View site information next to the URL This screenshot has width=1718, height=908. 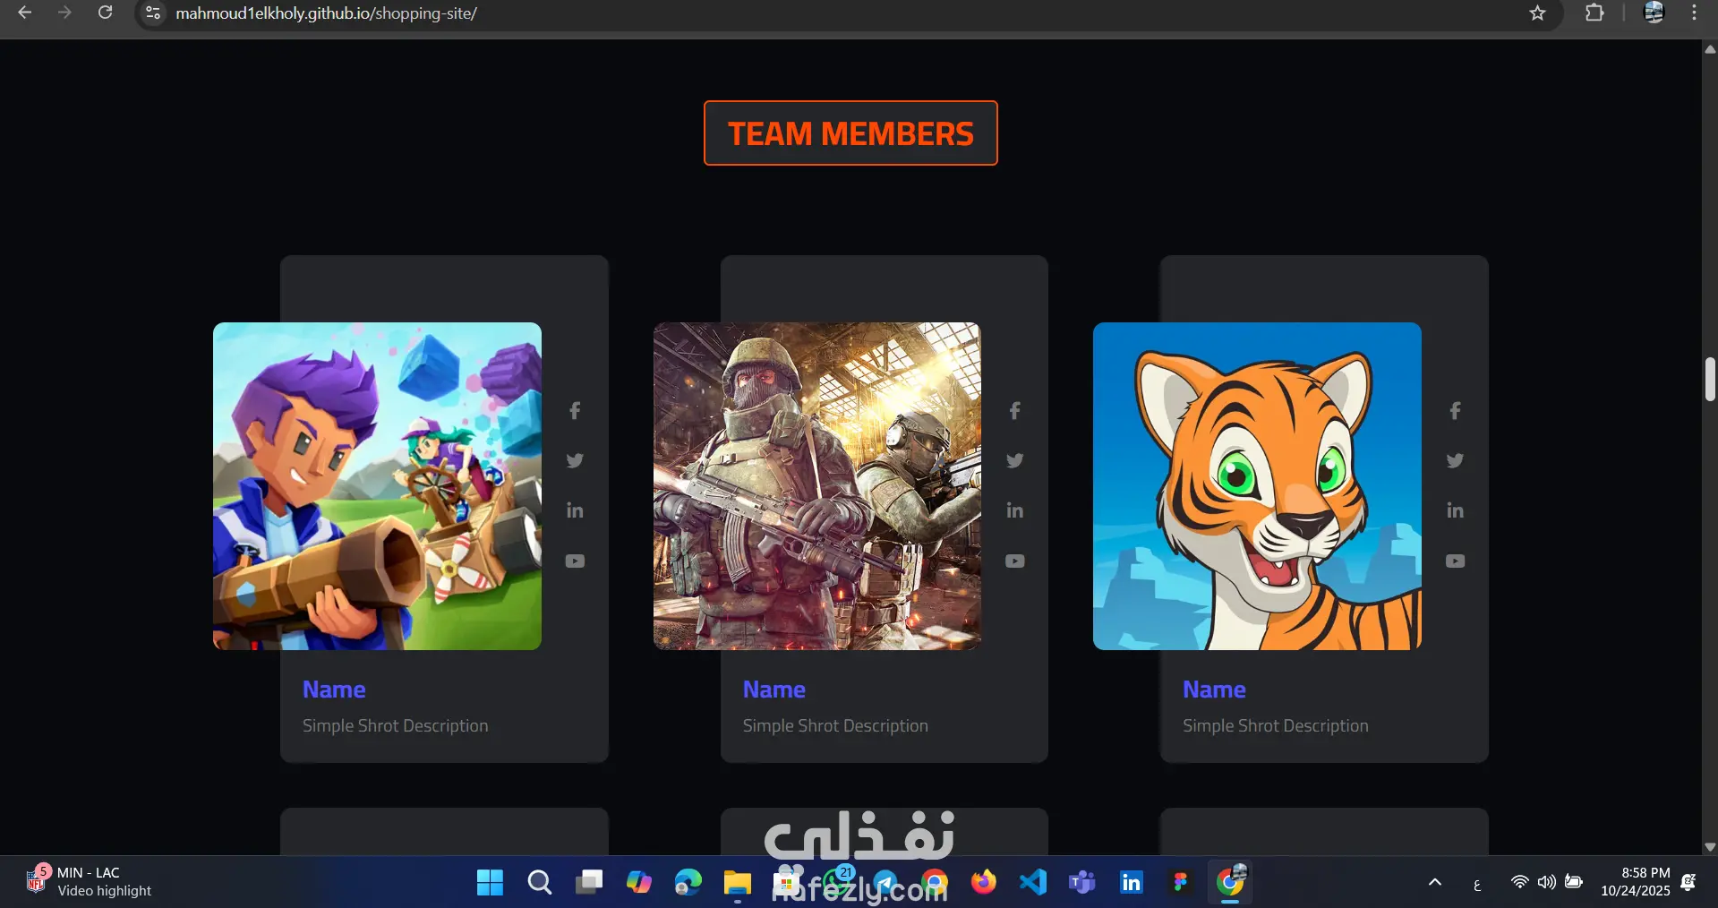(153, 13)
